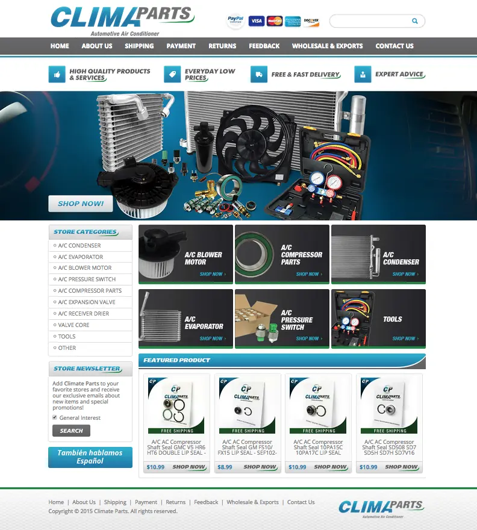The image size is (477, 530).
Task: Click the Shop Now! banner button
Action: (81, 204)
